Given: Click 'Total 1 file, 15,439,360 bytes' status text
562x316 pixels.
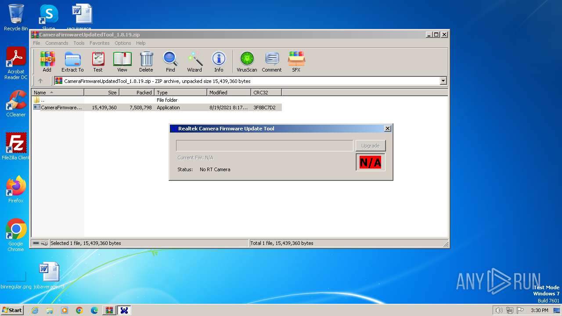Looking at the screenshot, I should point(282,243).
